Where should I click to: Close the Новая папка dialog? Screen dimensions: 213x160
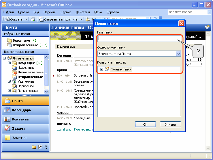[181, 23]
